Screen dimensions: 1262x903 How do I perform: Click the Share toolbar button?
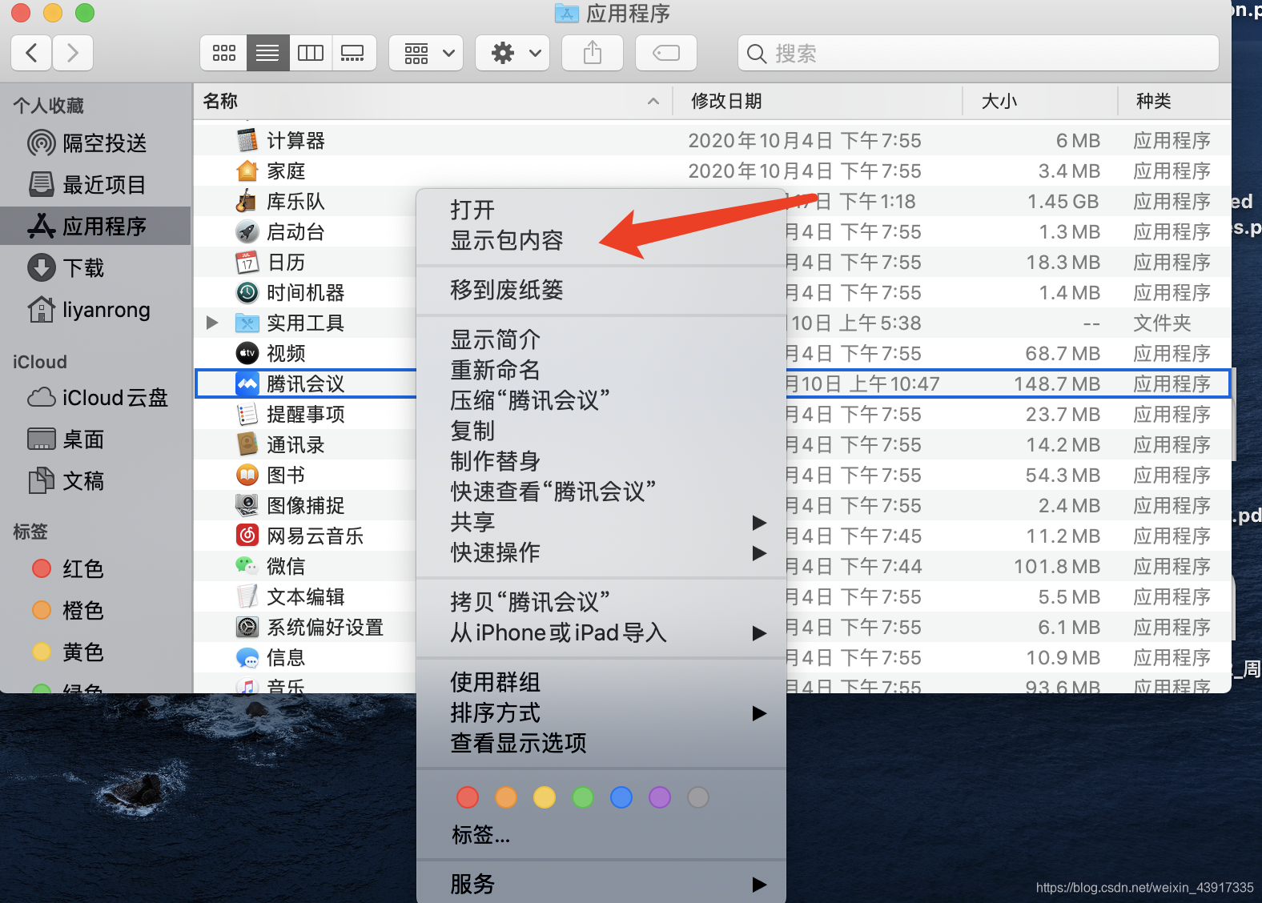click(593, 54)
